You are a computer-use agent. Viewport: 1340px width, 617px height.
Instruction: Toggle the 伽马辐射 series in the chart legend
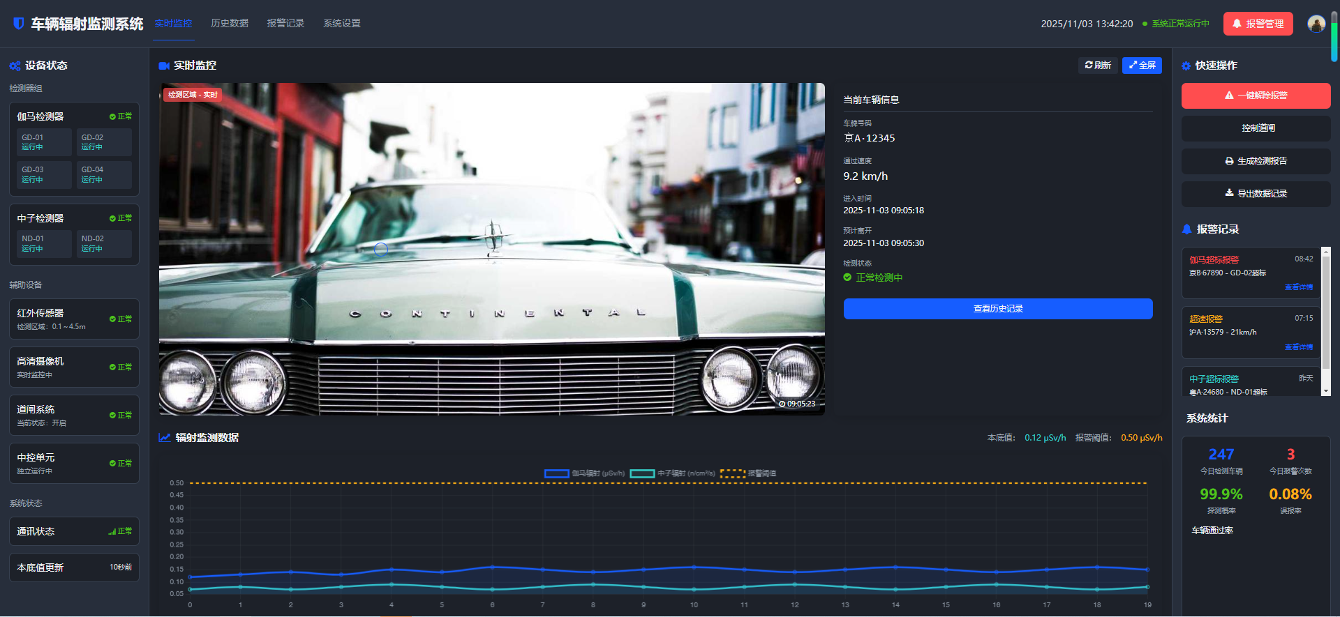click(585, 473)
